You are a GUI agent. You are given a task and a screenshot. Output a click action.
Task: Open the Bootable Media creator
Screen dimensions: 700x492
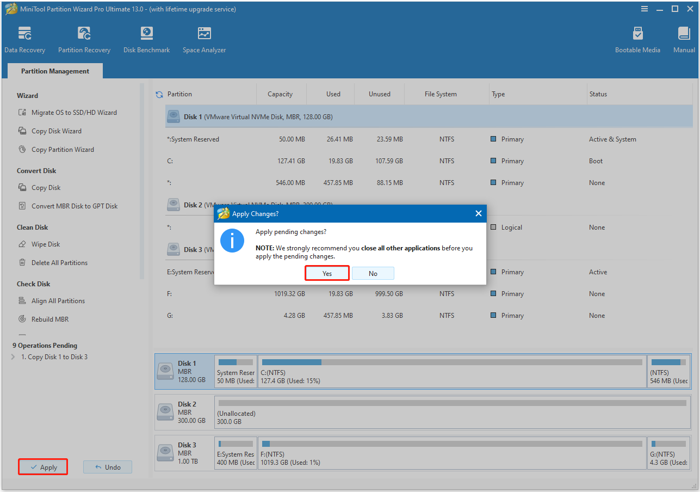[x=637, y=38]
